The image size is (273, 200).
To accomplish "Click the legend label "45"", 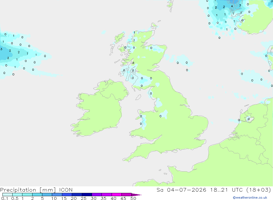I will 123,198.
